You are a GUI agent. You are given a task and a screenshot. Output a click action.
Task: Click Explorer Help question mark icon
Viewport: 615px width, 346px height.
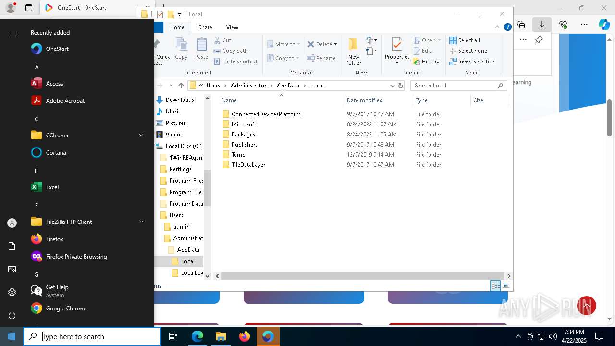(507, 27)
